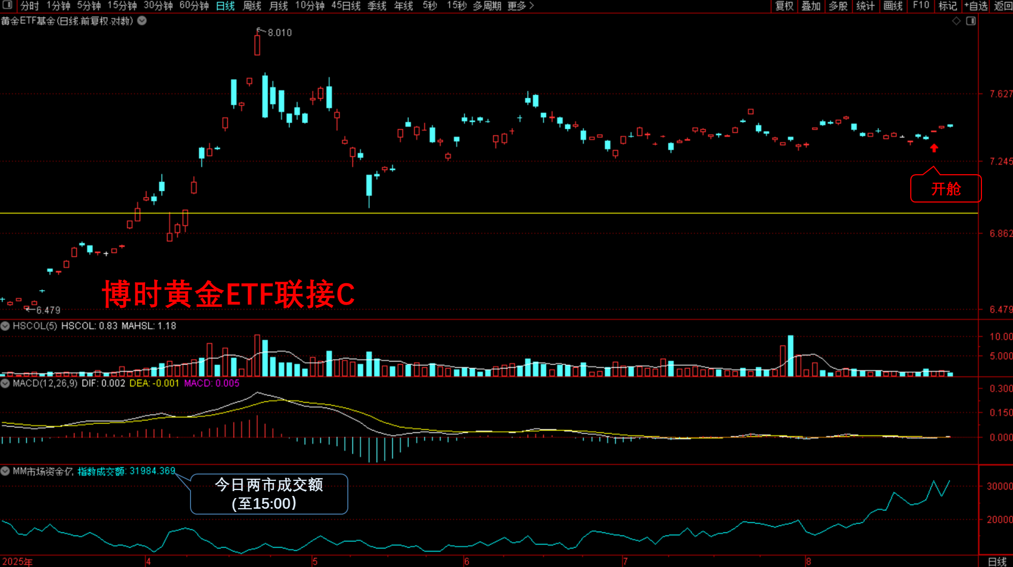Switch to 1分钟 period tab
The image size is (1013, 567).
coord(58,6)
